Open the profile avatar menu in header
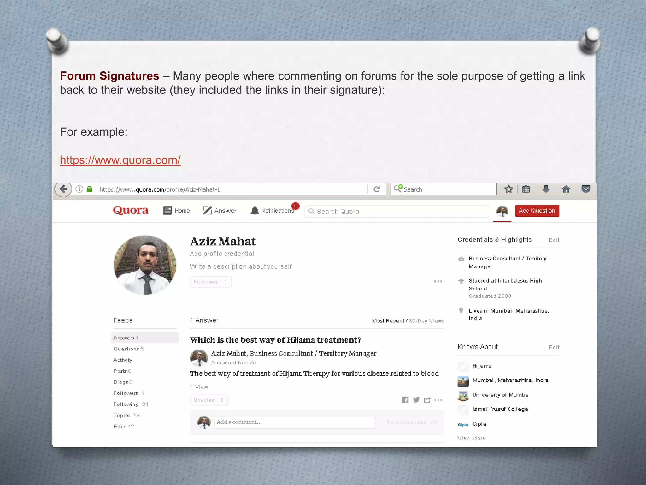Image resolution: width=646 pixels, height=485 pixels. click(502, 211)
